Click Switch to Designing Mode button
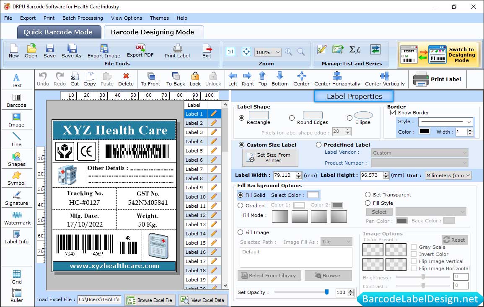This screenshot has height=307, width=484. coord(439,54)
